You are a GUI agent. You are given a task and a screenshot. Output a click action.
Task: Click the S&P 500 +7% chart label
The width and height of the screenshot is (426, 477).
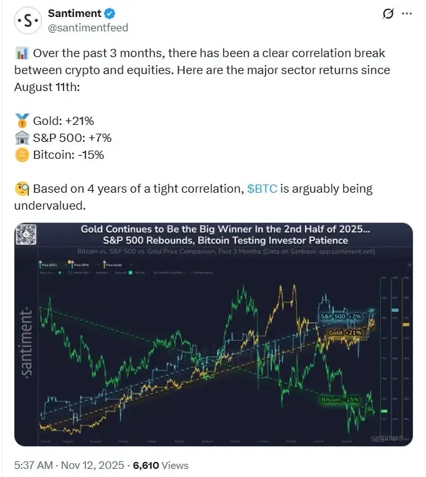click(344, 316)
